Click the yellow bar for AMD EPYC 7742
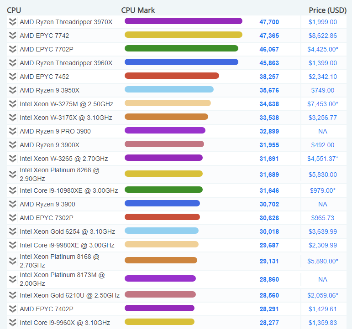Viewport: 352px width, 329px height. tap(184, 35)
